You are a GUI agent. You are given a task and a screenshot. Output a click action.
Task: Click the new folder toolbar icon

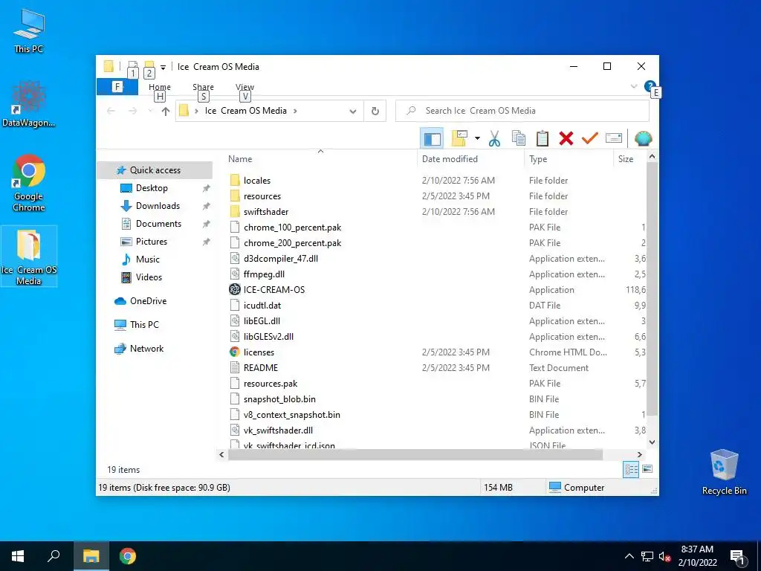click(x=459, y=138)
